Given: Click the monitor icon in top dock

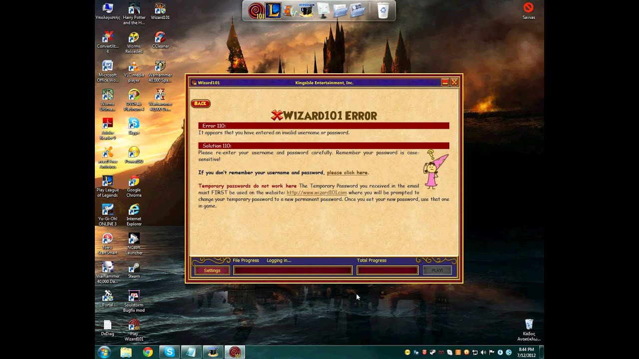Looking at the screenshot, I should [x=323, y=10].
